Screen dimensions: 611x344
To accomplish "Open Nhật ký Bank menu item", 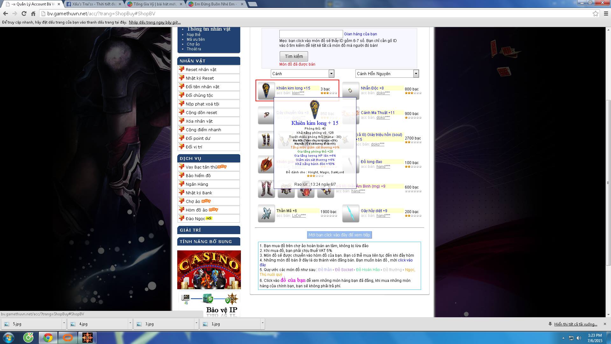I will (x=209, y=193).
